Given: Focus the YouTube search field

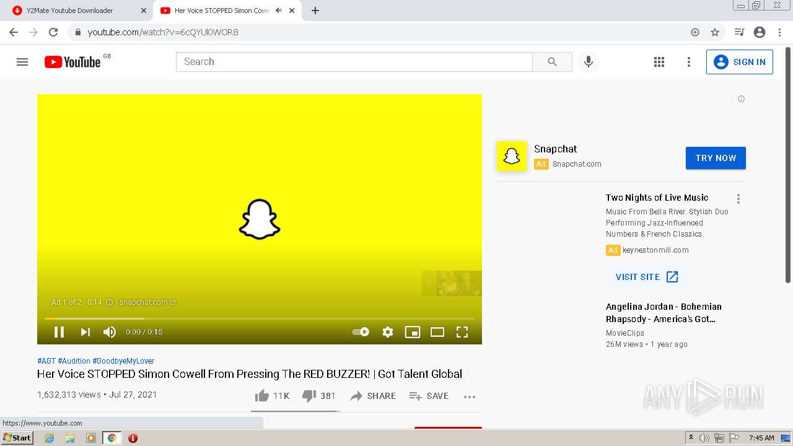Looking at the screenshot, I should point(354,62).
